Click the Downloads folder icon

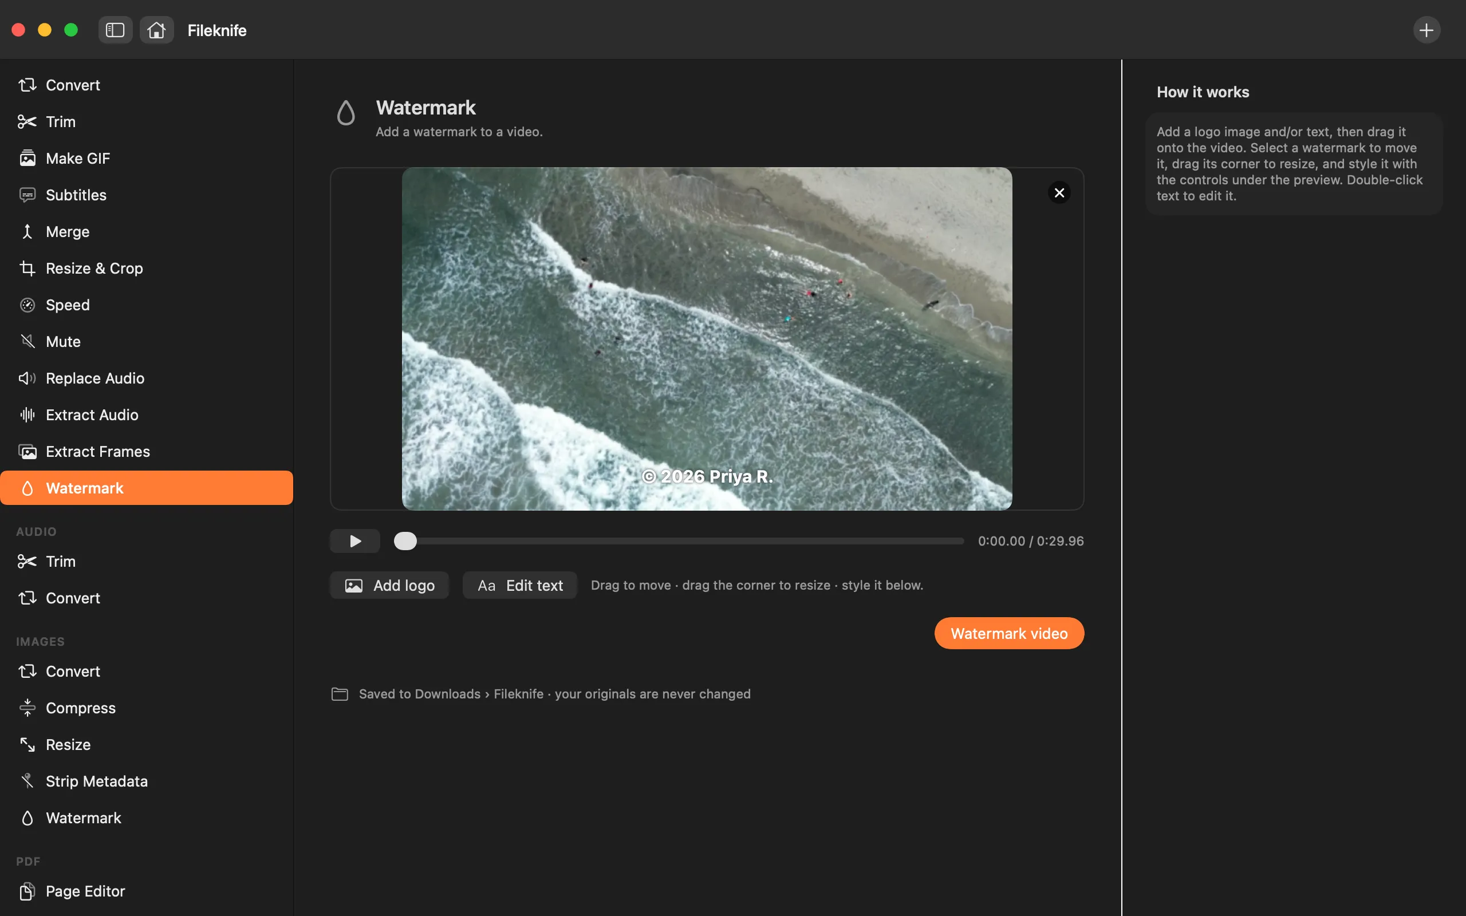340,694
